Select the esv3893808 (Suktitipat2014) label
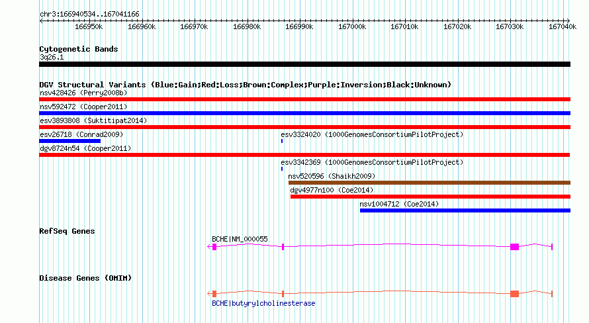This screenshot has width=589, height=323. [93, 120]
